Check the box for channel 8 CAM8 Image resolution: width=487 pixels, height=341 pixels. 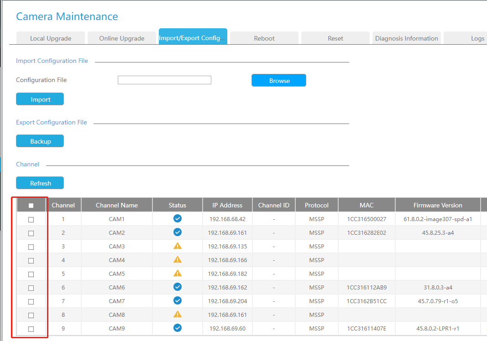point(31,315)
